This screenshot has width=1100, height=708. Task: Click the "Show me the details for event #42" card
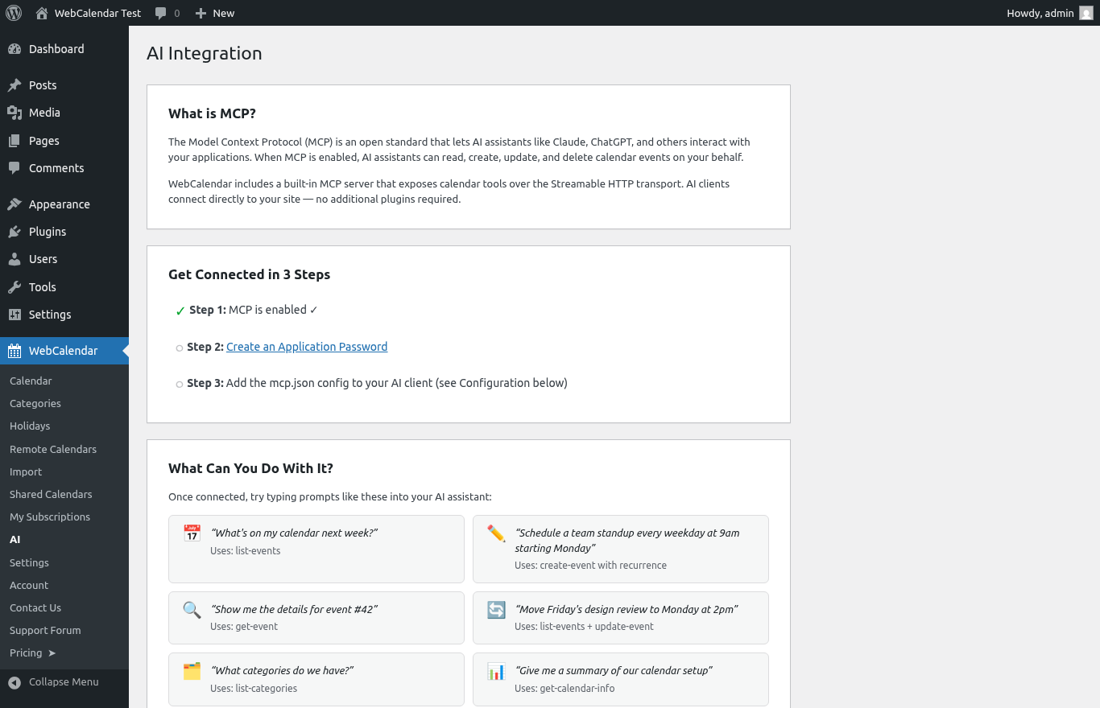click(316, 618)
